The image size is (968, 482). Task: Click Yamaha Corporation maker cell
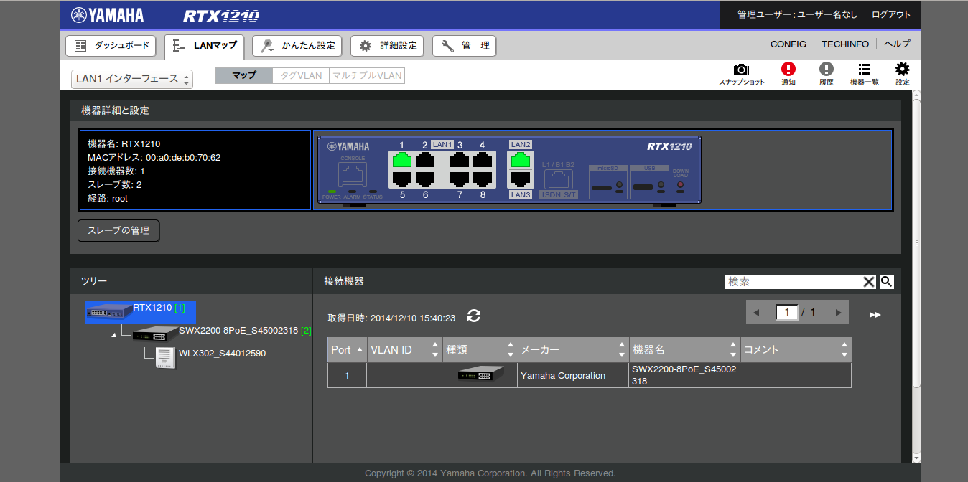[x=573, y=375]
